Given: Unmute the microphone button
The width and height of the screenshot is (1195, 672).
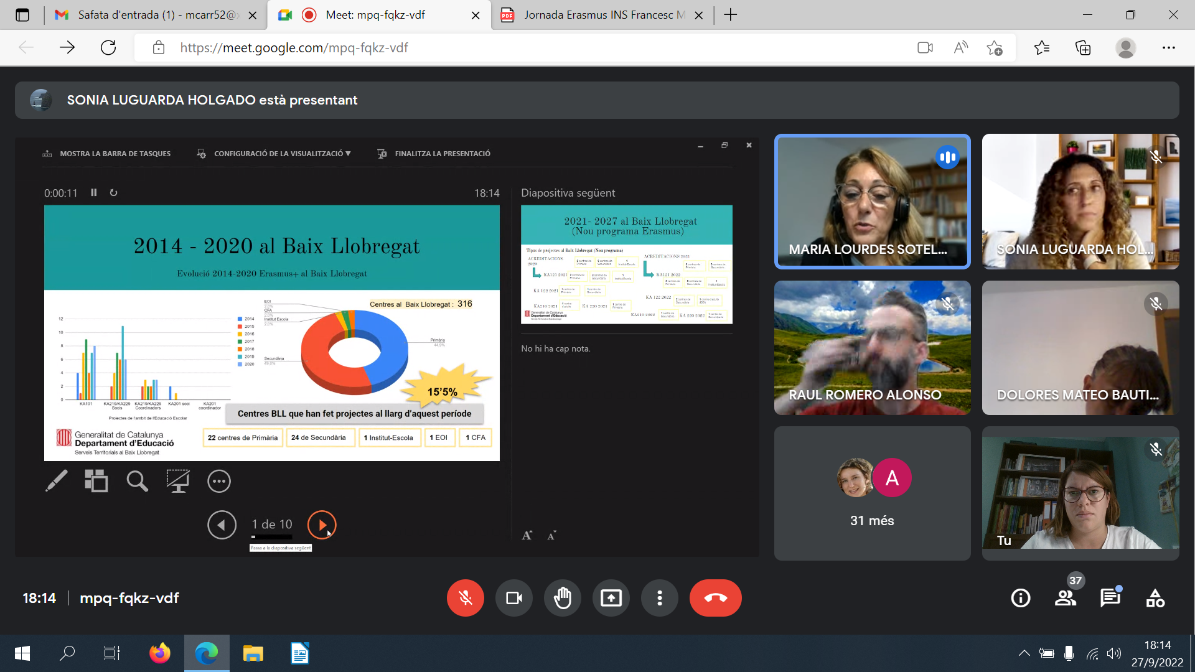Looking at the screenshot, I should 465,598.
